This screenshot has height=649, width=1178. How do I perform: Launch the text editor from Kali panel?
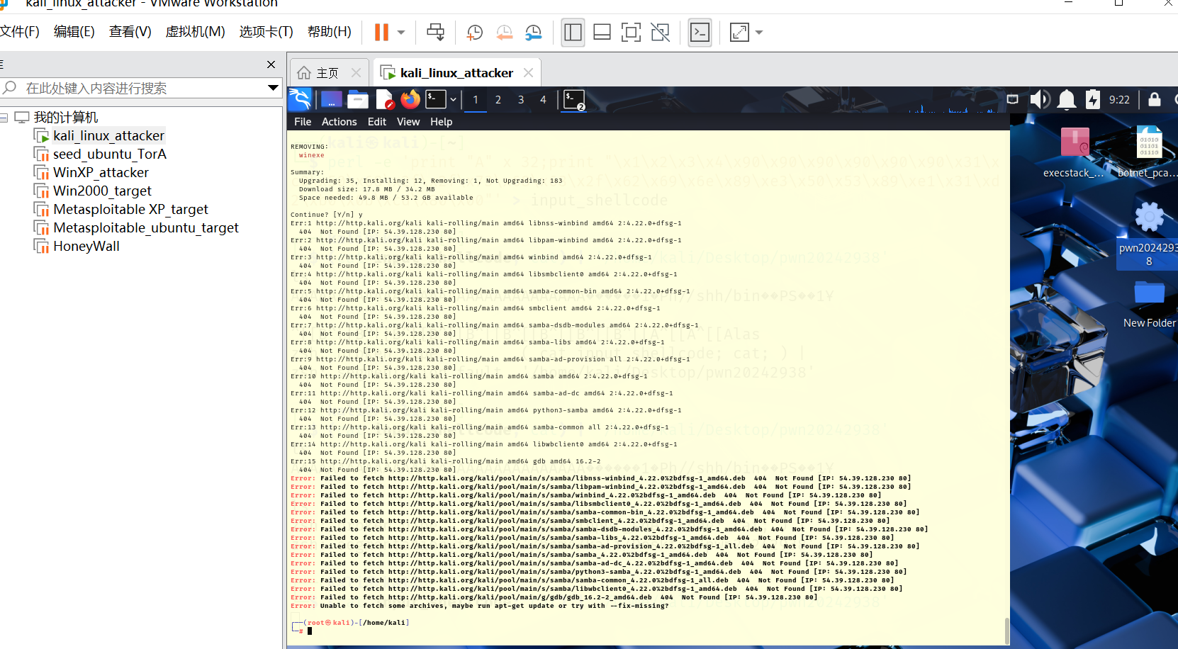384,99
